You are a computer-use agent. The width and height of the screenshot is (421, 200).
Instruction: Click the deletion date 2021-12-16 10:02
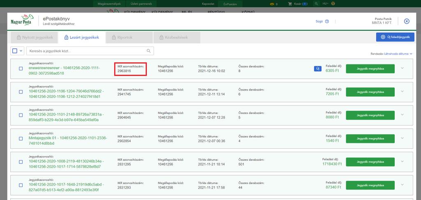pos(212,71)
